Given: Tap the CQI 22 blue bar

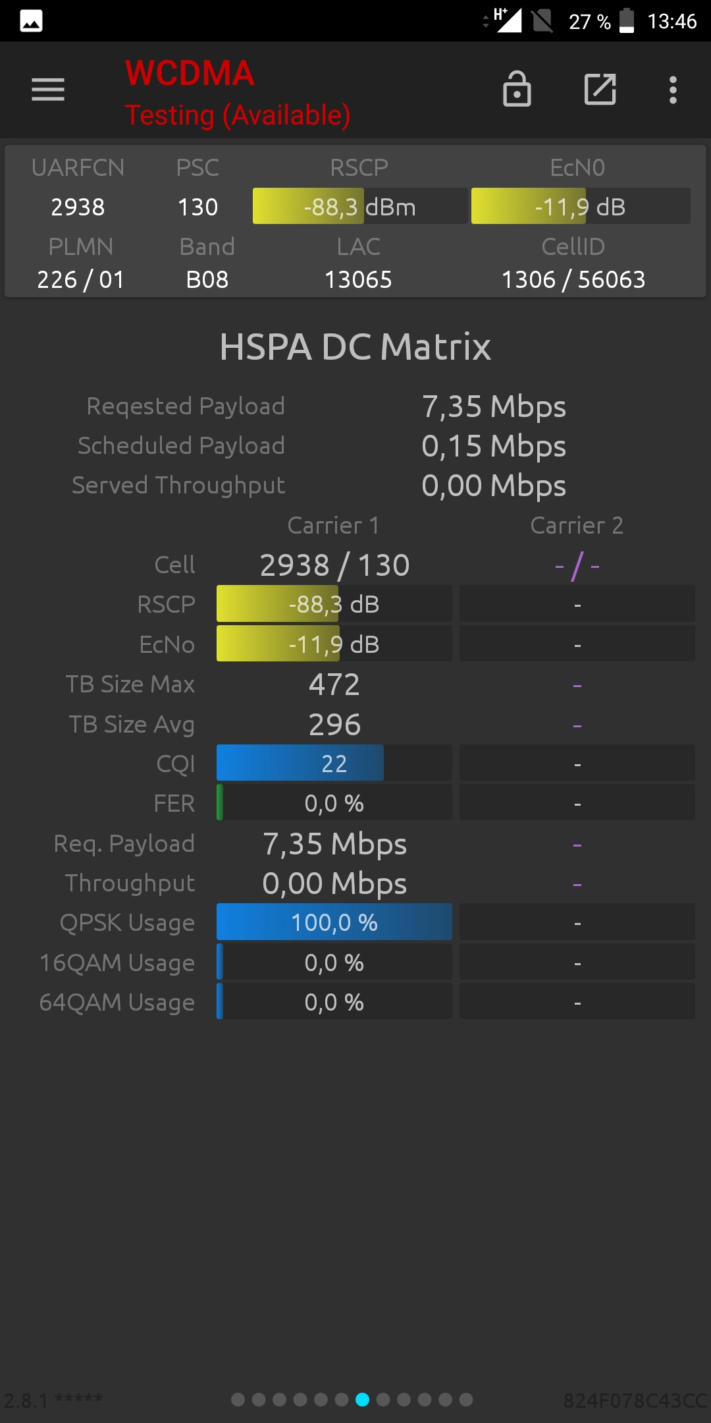Looking at the screenshot, I should [x=334, y=763].
